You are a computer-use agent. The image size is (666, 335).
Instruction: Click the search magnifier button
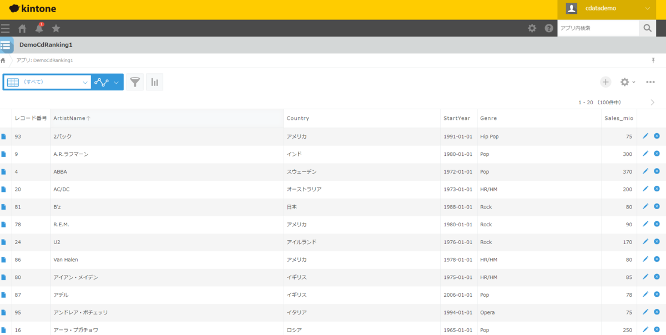point(647,28)
